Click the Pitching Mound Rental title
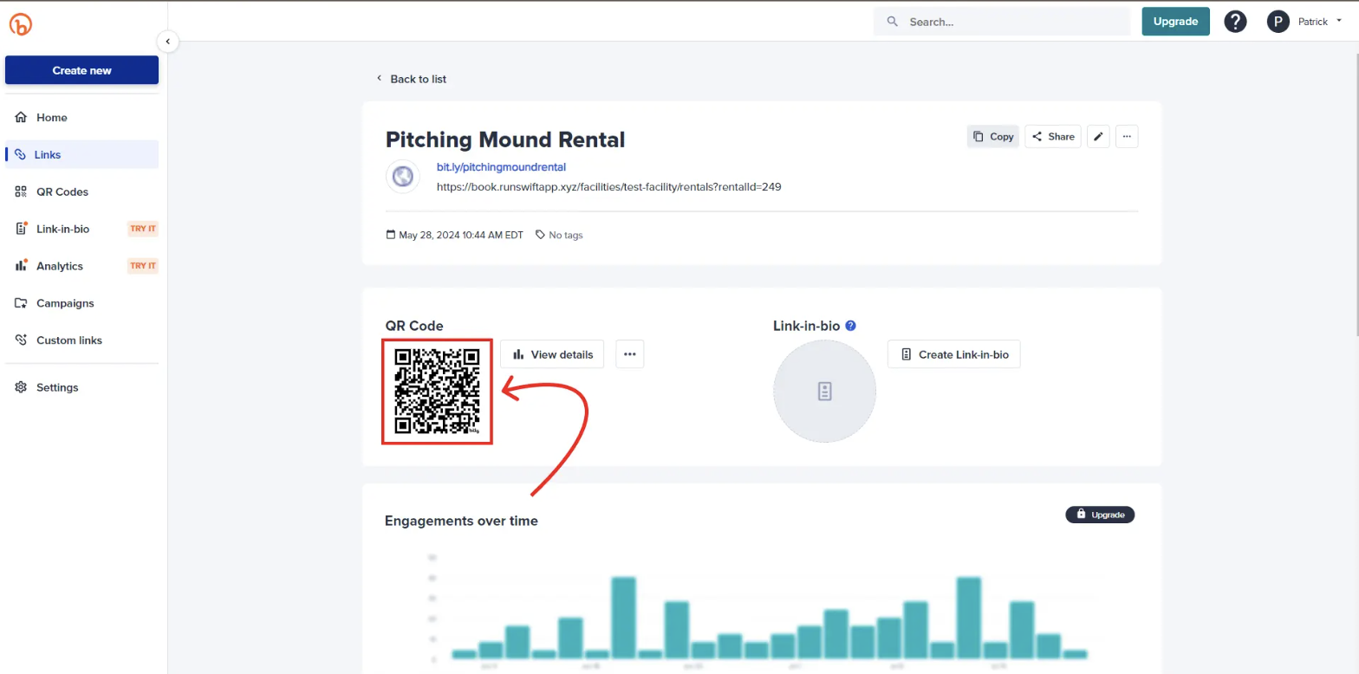 pos(505,139)
